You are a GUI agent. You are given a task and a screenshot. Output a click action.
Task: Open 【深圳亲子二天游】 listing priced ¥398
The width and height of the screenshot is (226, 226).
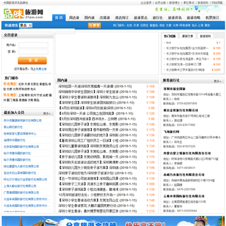click(x=98, y=184)
